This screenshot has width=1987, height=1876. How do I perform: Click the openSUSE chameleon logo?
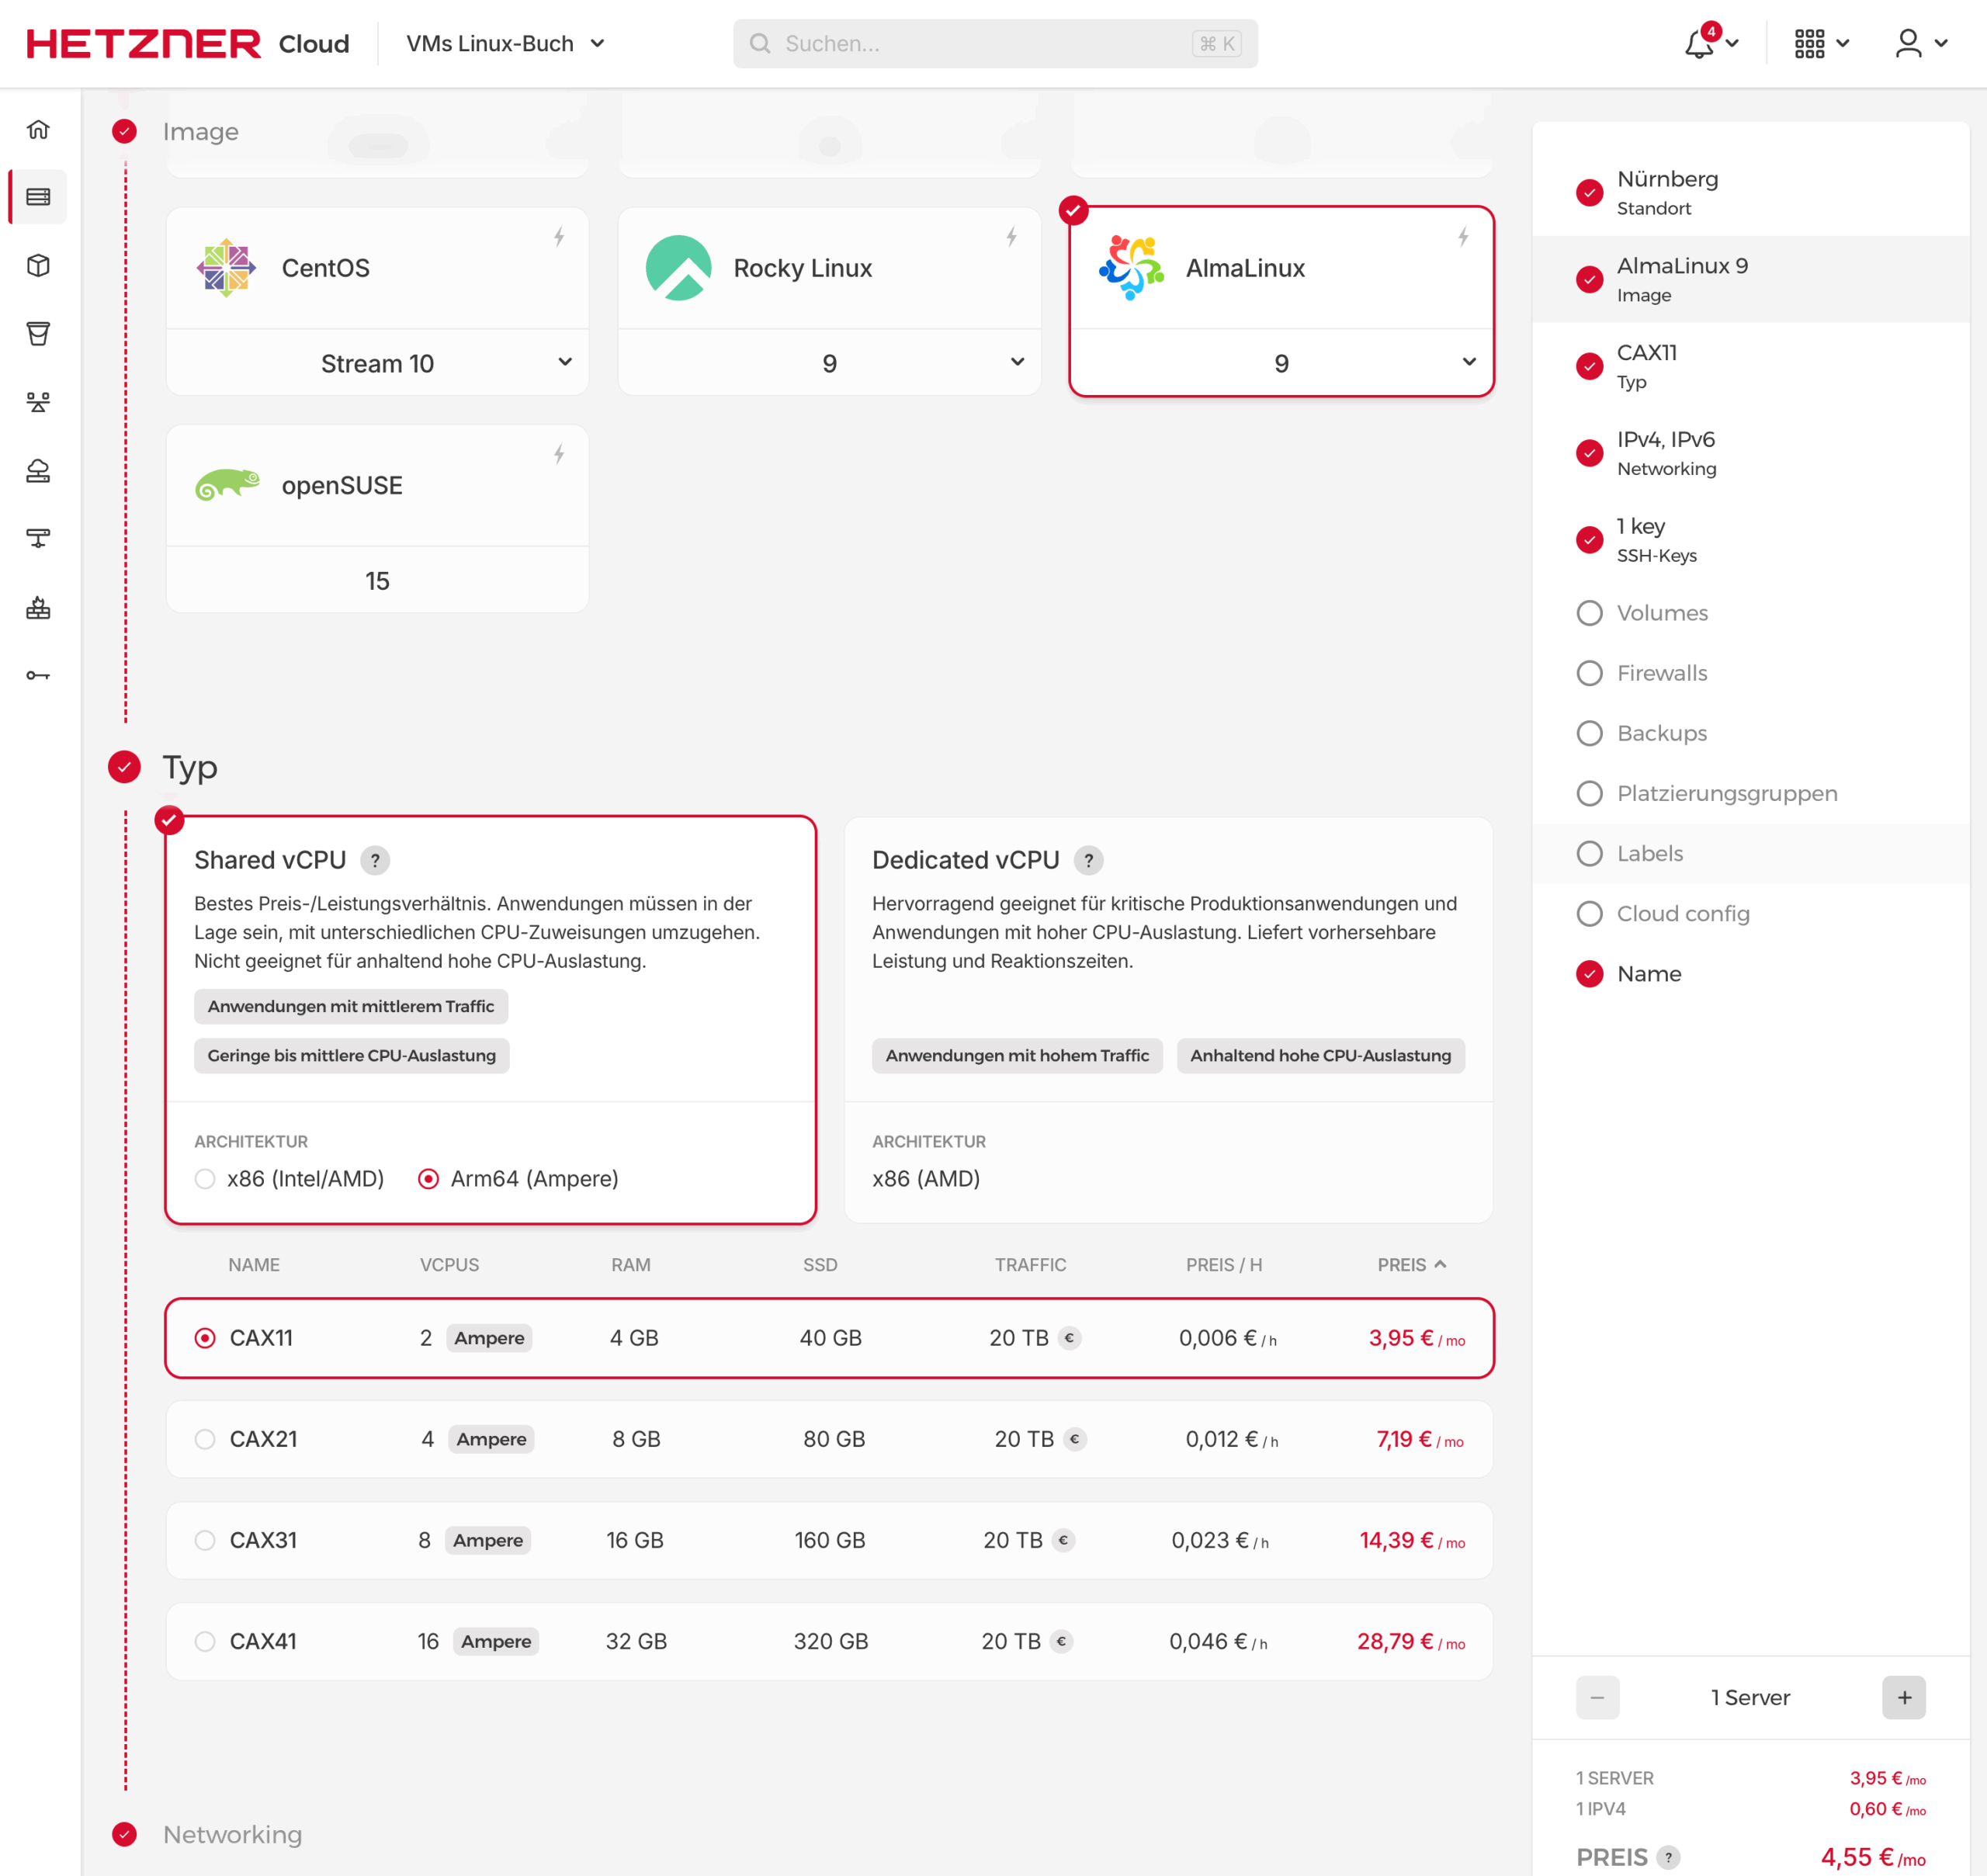click(x=227, y=485)
